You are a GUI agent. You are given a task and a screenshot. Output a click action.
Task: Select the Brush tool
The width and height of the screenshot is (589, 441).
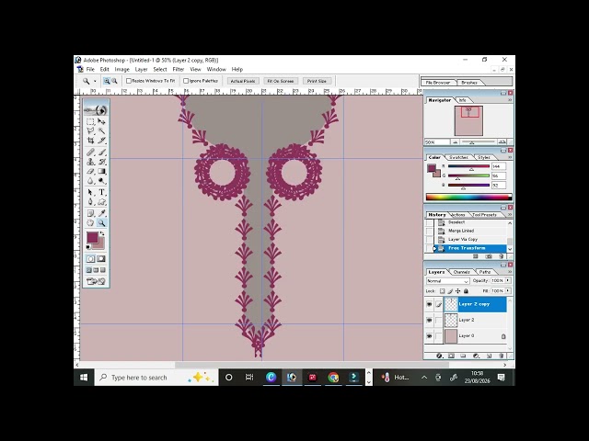coord(101,153)
